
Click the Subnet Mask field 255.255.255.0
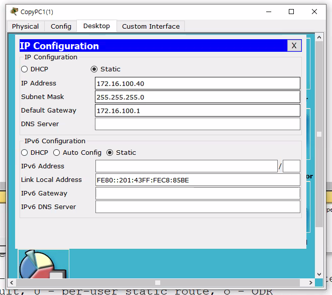[197, 97]
